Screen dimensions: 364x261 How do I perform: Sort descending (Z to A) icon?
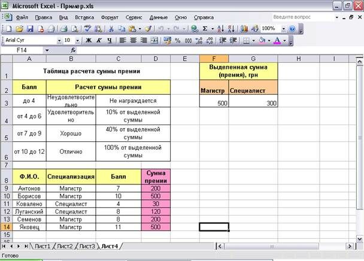point(231,29)
